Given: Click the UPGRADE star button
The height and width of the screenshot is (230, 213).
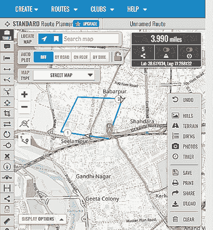Looking at the screenshot, I should point(86,24).
